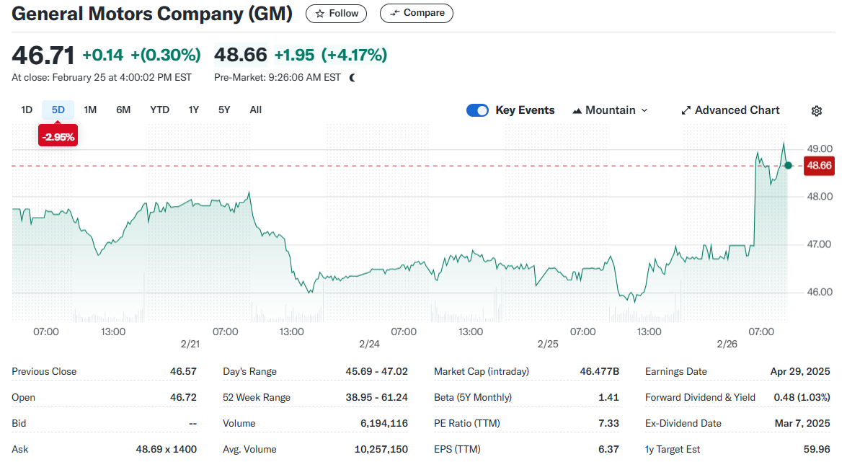Click the -2.95% change badge
This screenshot has height=462, width=847.
(x=58, y=137)
